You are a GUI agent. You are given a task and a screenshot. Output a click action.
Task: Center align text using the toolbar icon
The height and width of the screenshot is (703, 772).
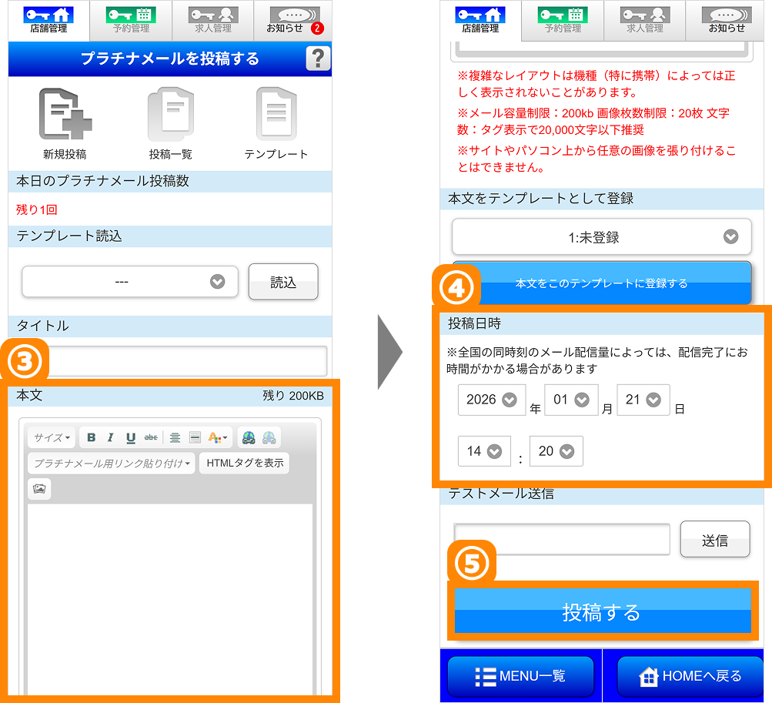coord(175,437)
